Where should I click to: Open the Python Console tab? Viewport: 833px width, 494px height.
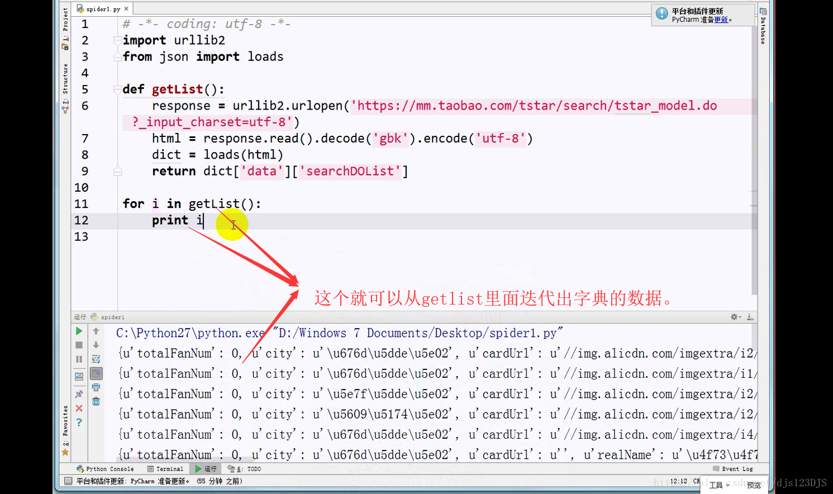(105, 469)
